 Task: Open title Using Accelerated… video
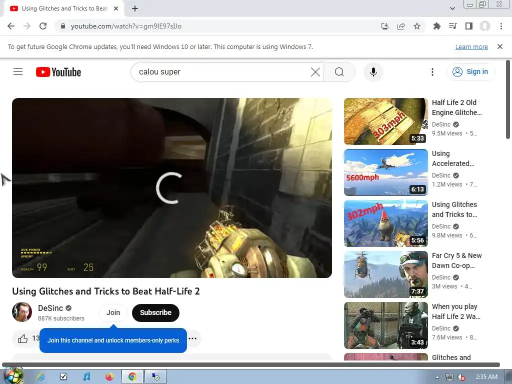tap(453, 158)
